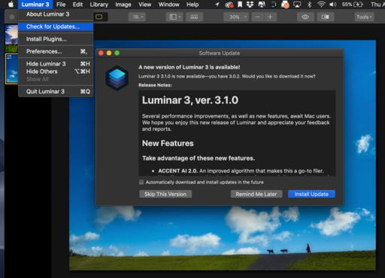Open the View menu
This screenshot has height=278, width=385.
145,5
